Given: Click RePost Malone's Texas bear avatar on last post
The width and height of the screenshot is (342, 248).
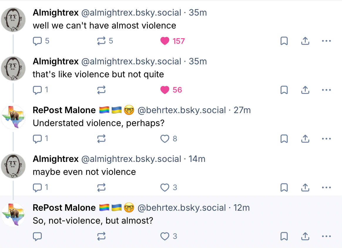Looking at the screenshot, I should [x=14, y=215].
